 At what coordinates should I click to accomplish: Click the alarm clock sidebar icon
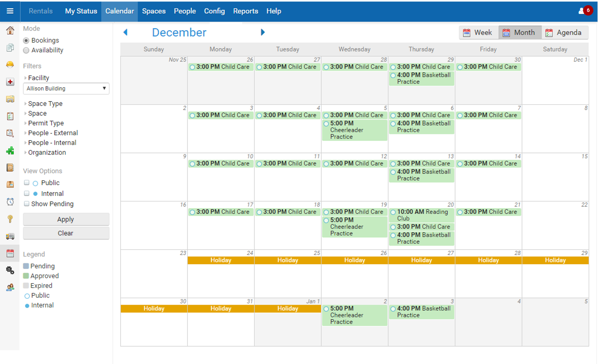pyautogui.click(x=10, y=202)
